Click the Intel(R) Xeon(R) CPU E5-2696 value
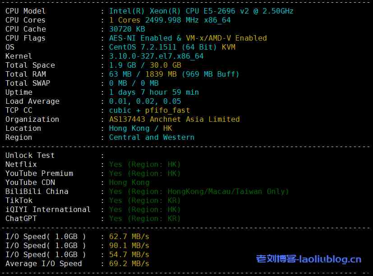Viewport: 373px width, 276px height. pyautogui.click(x=201, y=11)
